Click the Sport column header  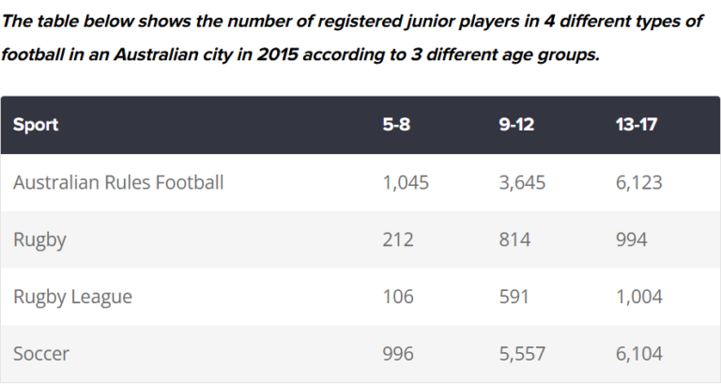(36, 125)
